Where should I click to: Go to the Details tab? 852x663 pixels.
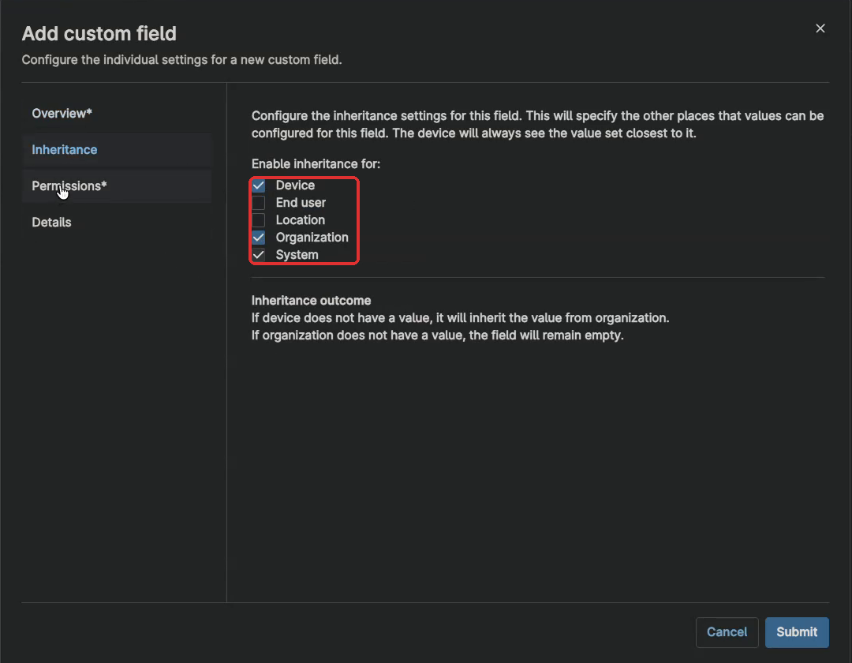click(x=117, y=223)
